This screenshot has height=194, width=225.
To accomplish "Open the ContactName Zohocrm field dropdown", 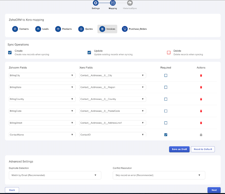I will 42,134.
